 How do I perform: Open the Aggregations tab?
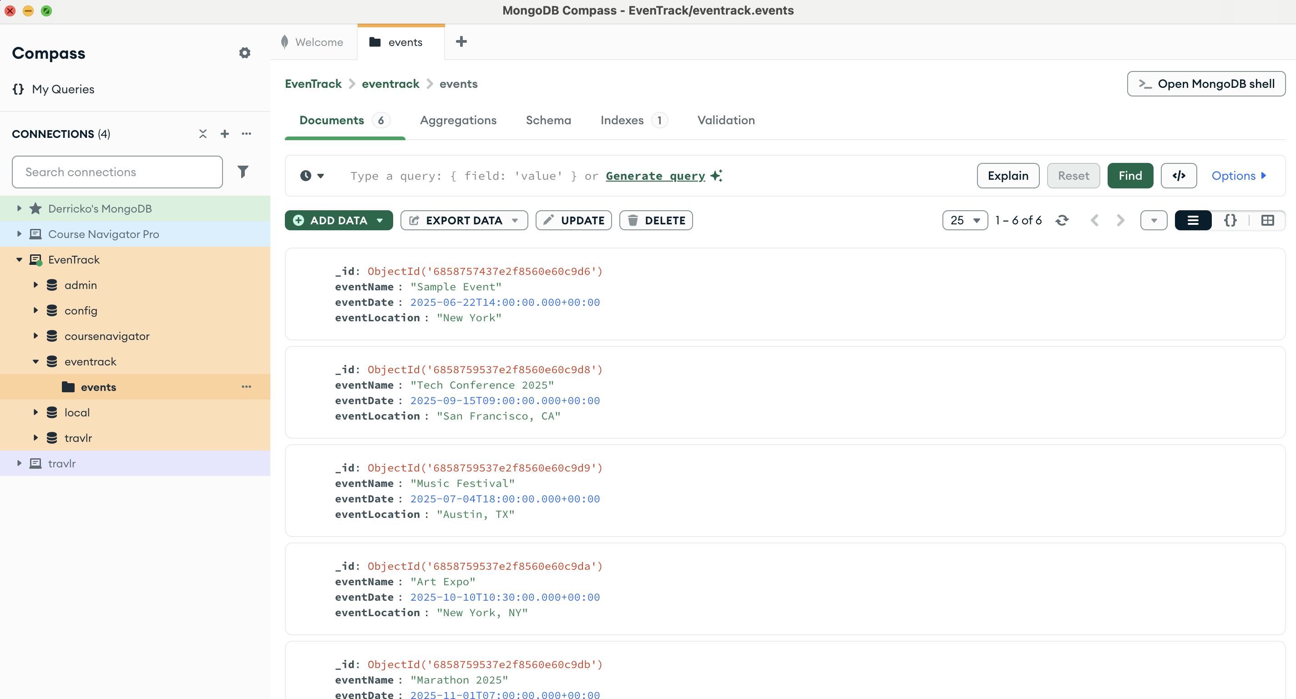click(458, 120)
